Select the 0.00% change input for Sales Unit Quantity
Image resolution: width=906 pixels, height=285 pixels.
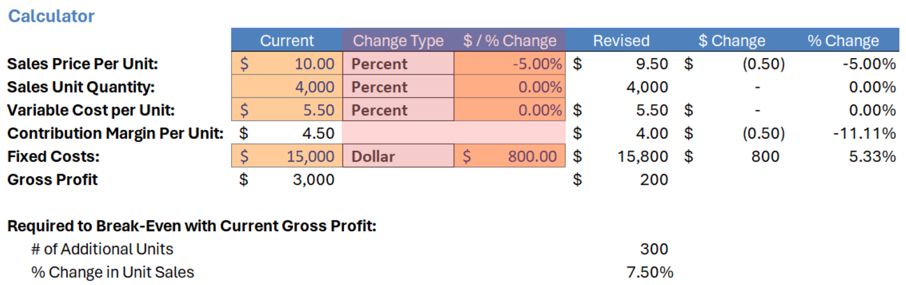tap(509, 87)
